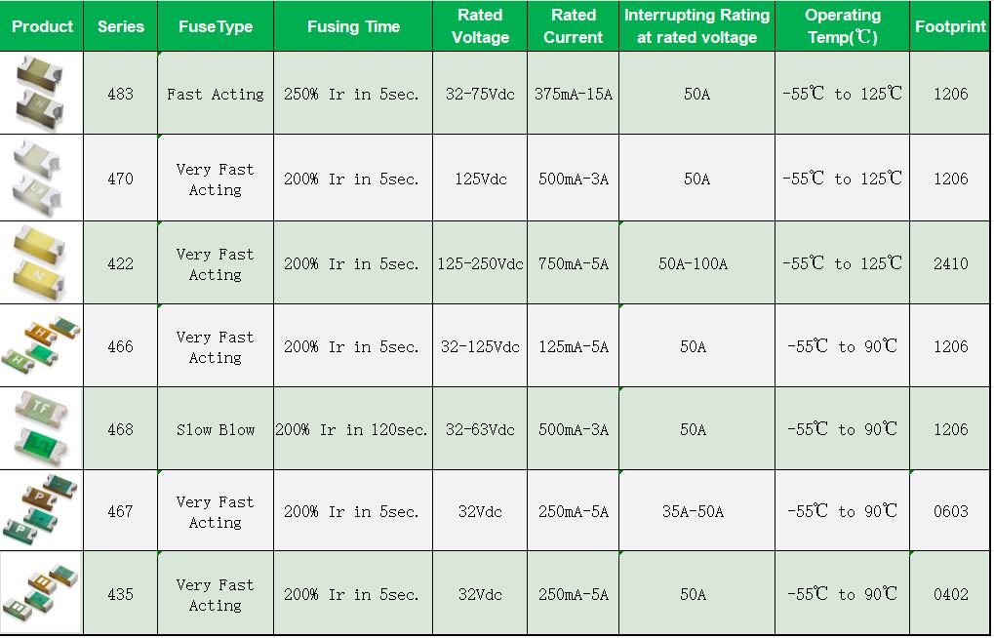The image size is (994, 638).
Task: Click the Interrupting Rating column header
Action: [696, 26]
